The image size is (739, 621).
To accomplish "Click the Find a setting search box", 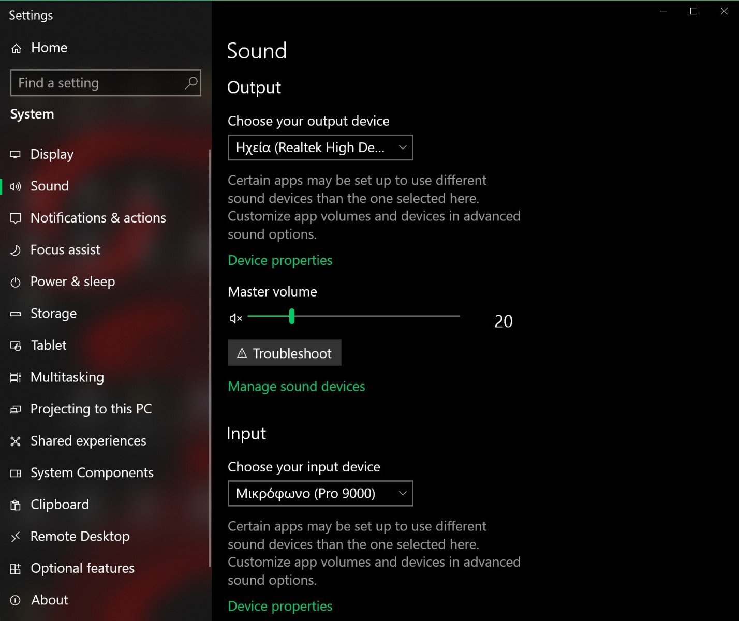I will click(x=98, y=83).
